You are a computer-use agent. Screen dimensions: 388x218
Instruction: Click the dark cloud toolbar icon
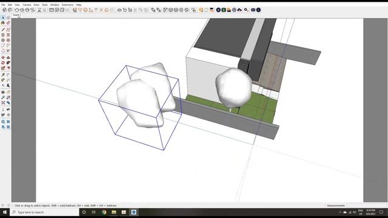[x=239, y=10]
